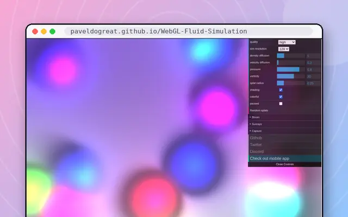Adjust the density diffusion slider
The width and height of the screenshot is (348, 217).
coord(291,56)
